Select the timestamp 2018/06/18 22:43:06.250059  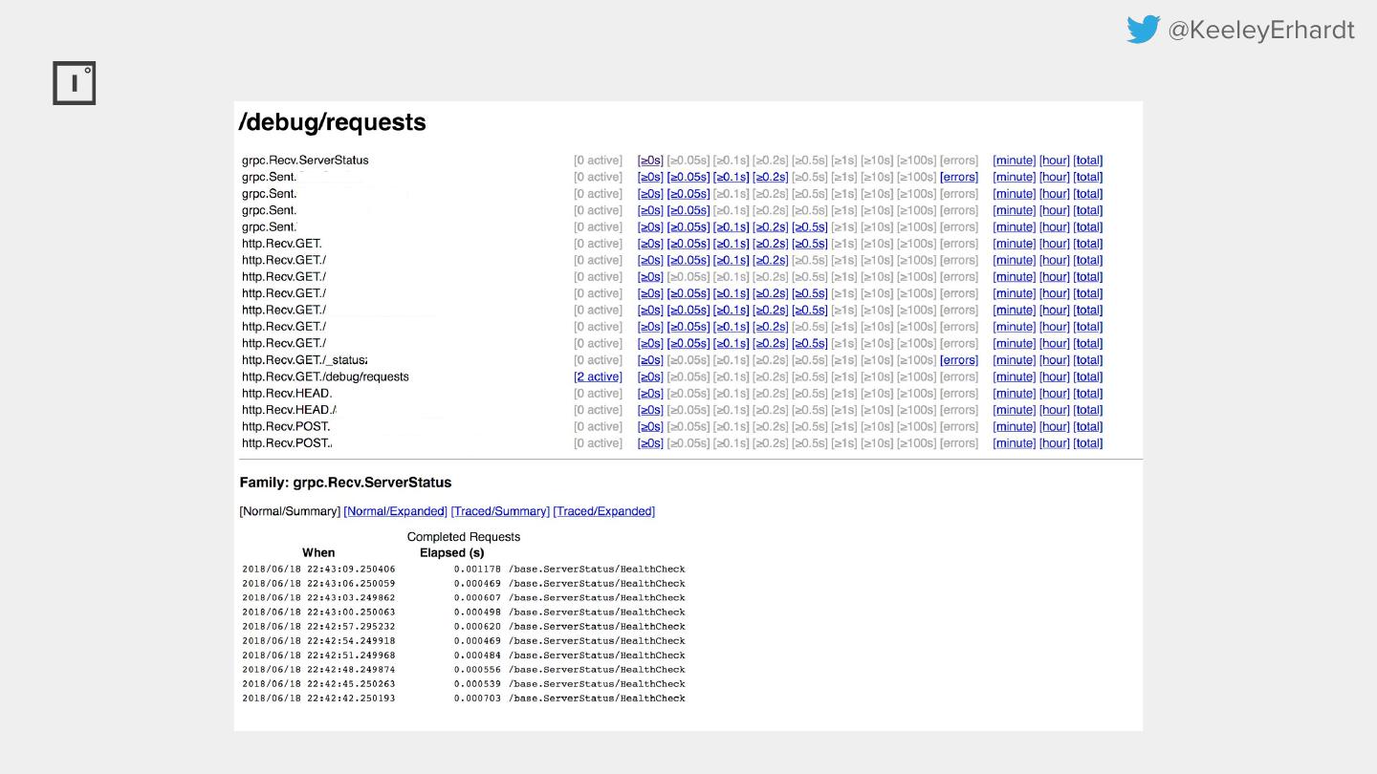[318, 584]
